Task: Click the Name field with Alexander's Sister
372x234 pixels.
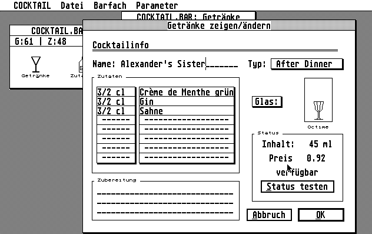Action: [x=179, y=64]
